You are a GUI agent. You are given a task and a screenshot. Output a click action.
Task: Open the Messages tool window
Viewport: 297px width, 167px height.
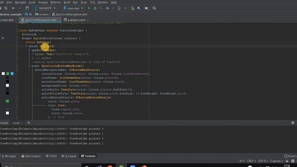(9, 156)
